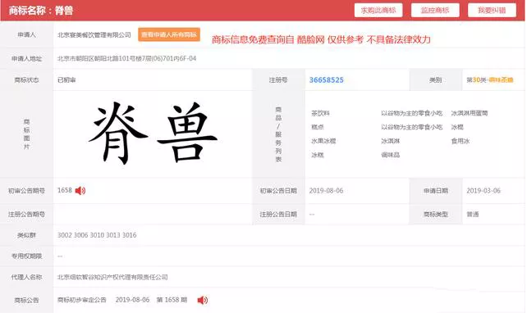Open the 商标初步审定公告 announcement text
Viewport: 527px width, 317px height.
(x=82, y=301)
